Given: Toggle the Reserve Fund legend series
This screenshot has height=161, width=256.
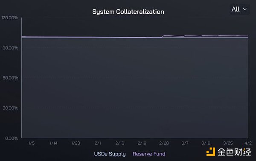Looking at the screenshot, I should [149, 154].
